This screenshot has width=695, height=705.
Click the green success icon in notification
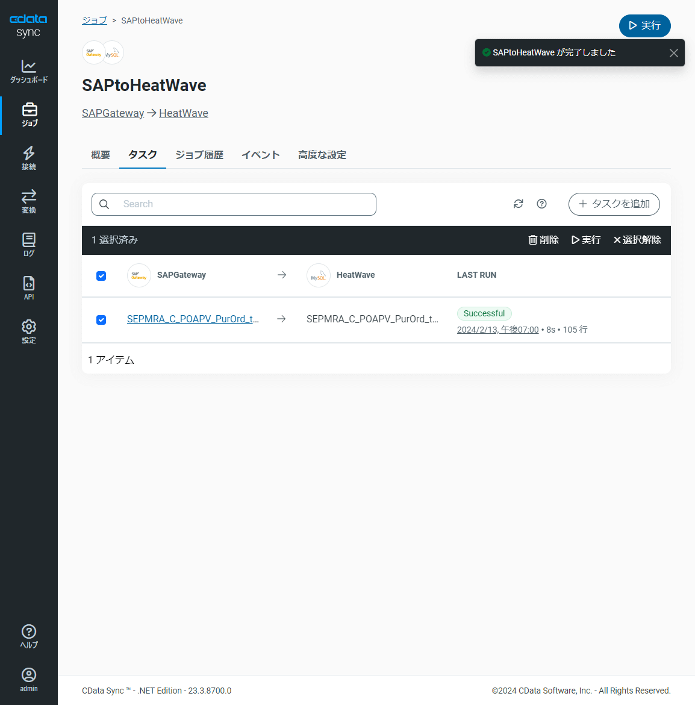(x=486, y=52)
